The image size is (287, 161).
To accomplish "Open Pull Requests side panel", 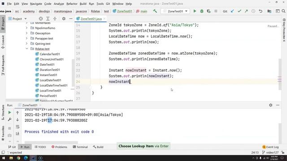I will click(3, 65).
